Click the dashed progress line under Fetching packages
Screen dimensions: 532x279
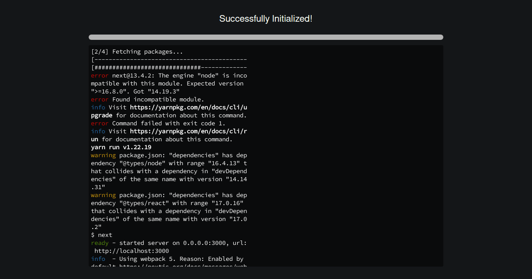[169, 60]
